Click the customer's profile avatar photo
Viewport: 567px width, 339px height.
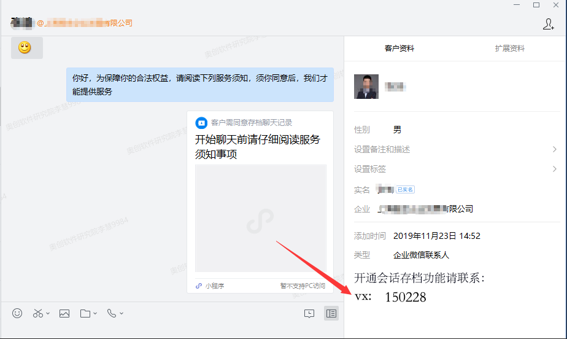click(x=366, y=87)
